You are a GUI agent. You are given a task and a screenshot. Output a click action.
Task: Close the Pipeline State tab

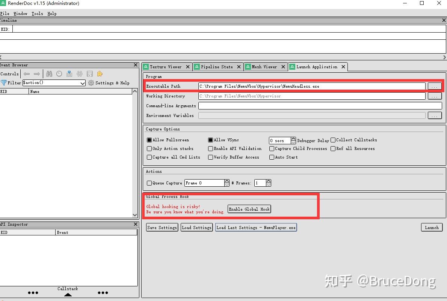(239, 67)
